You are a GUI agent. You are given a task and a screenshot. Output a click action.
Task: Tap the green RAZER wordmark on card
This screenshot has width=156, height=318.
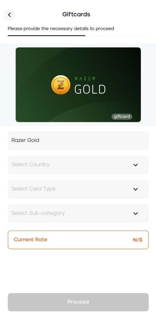tap(85, 79)
